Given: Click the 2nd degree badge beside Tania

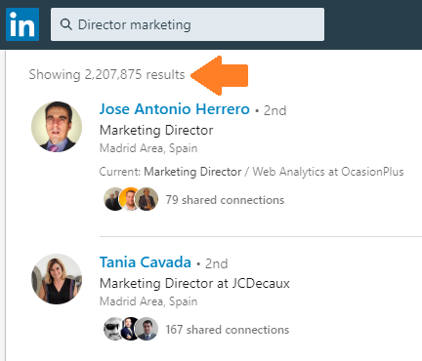Looking at the screenshot, I should pos(216,263).
